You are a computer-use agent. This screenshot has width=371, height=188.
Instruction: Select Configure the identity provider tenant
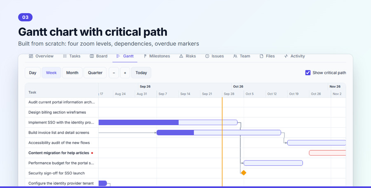[61, 183]
